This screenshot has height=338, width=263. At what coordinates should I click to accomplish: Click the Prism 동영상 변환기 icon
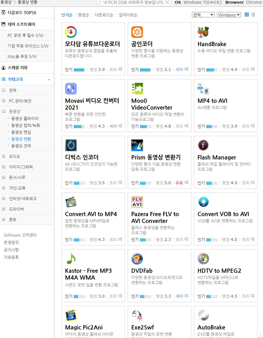pos(137,145)
